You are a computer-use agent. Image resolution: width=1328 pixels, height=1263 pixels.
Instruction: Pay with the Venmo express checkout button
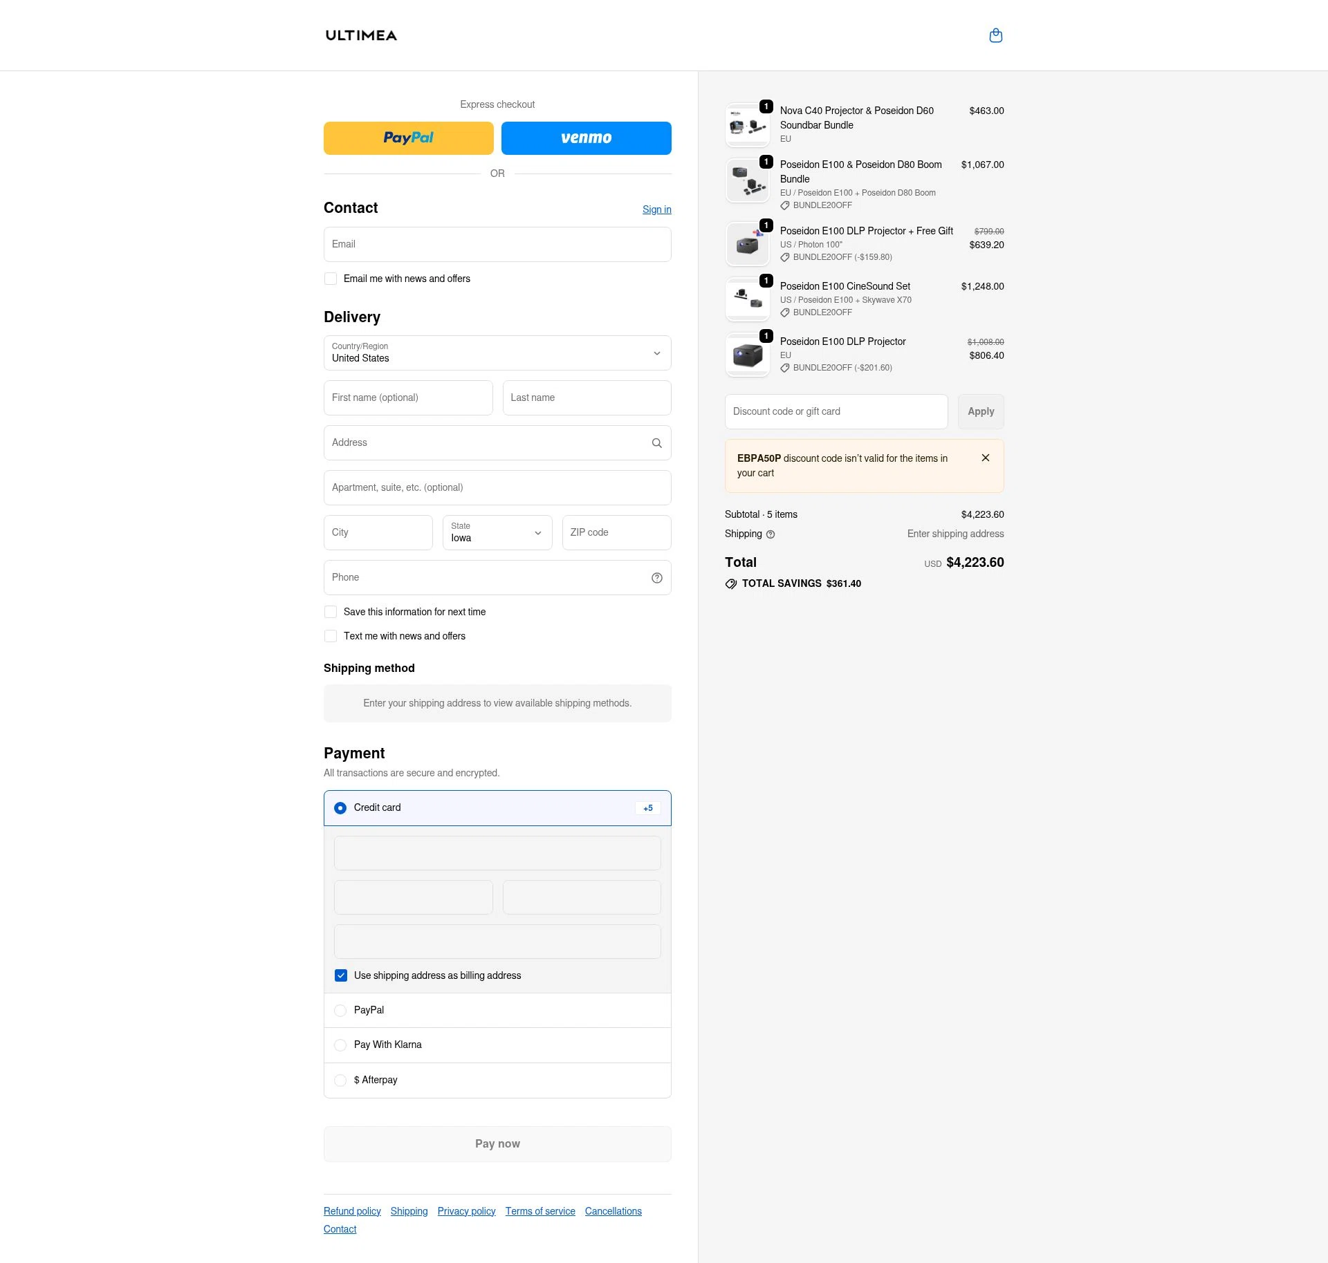pos(586,138)
